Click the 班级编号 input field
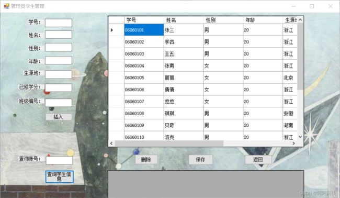 point(59,103)
